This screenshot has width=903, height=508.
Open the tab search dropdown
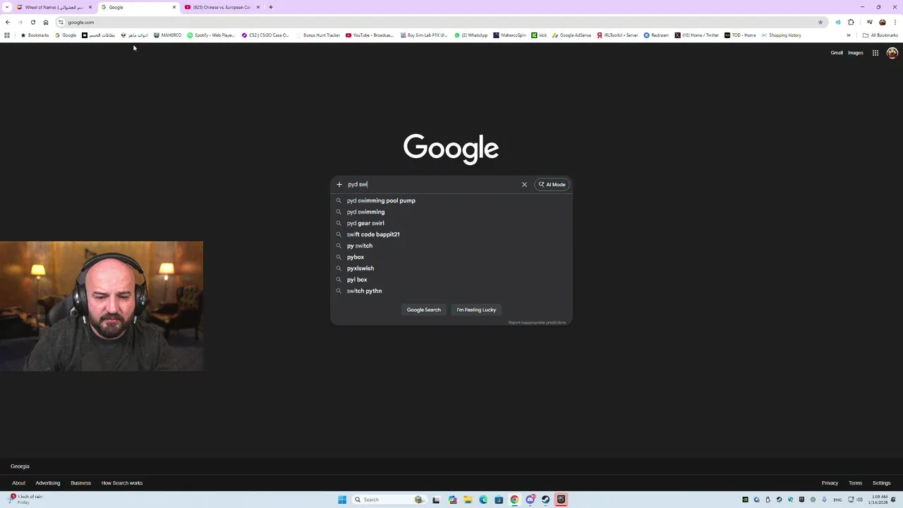(8, 7)
